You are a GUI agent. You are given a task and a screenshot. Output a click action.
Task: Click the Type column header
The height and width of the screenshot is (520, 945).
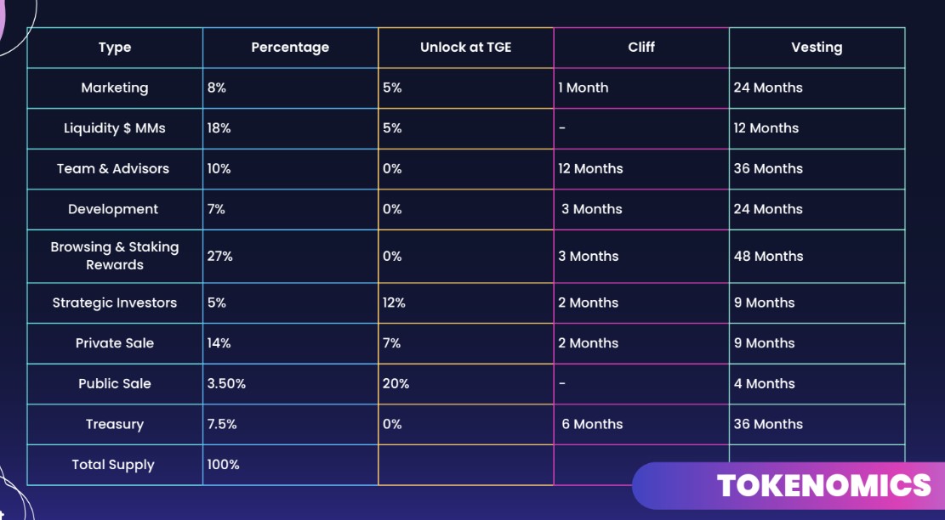tap(115, 48)
